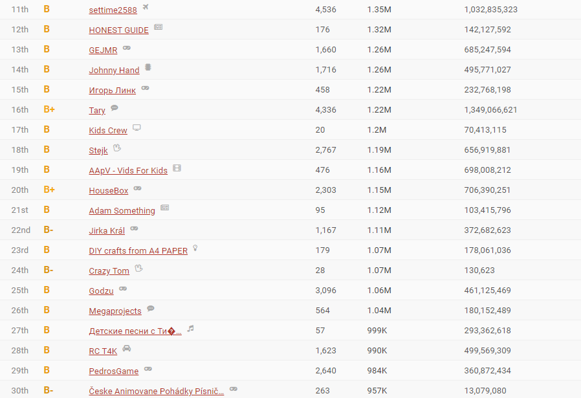Select the 990K subscriber value
This screenshot has width=581, height=398.
(377, 350)
